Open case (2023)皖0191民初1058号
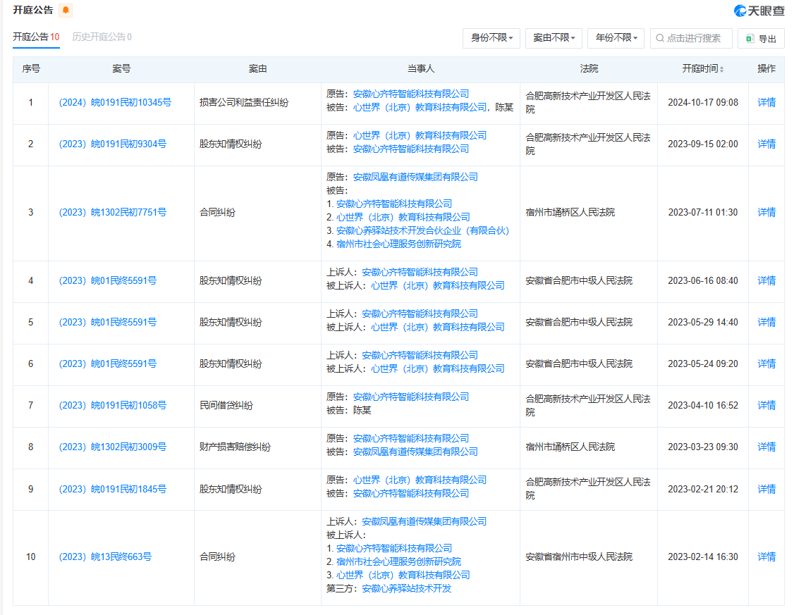The width and height of the screenshot is (794, 615). click(112, 405)
